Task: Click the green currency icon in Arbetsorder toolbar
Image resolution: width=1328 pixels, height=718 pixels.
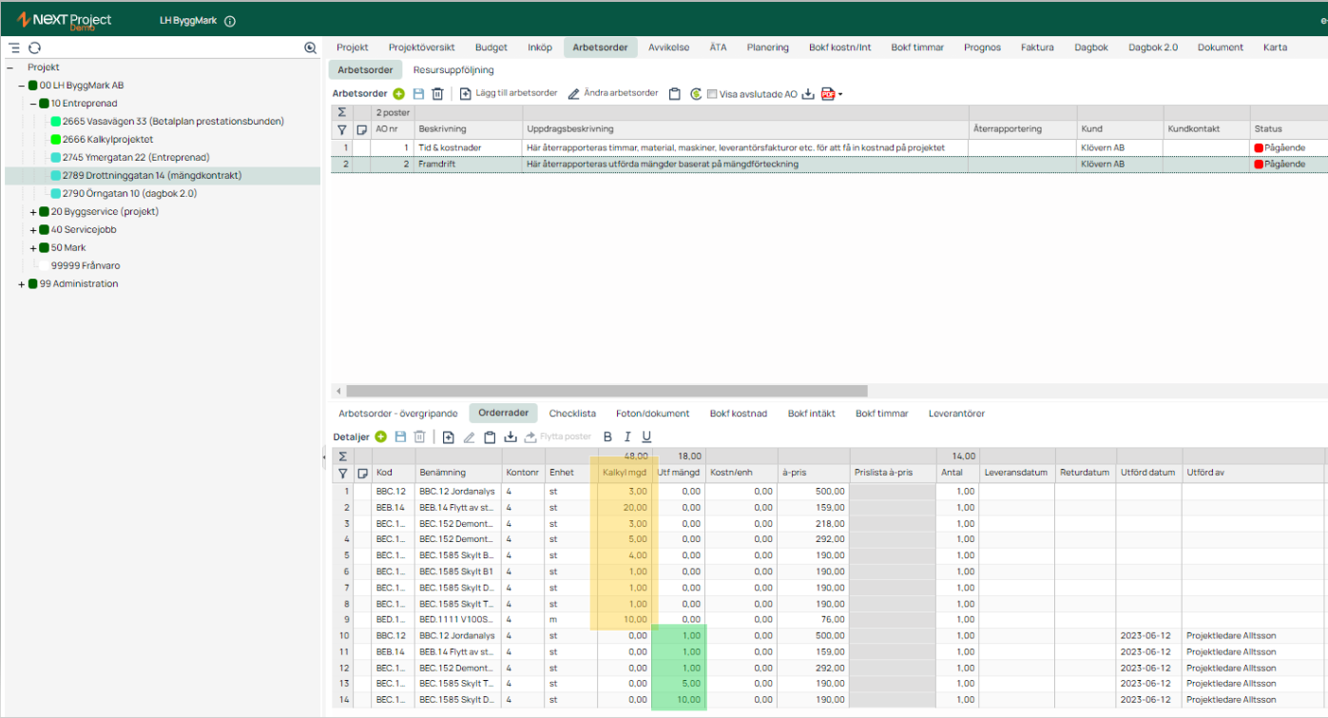Action: pyautogui.click(x=696, y=94)
